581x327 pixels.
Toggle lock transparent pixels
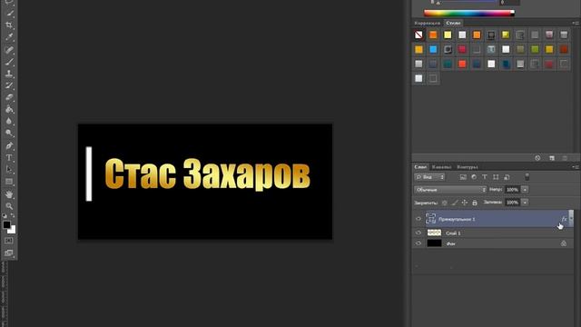click(x=445, y=203)
